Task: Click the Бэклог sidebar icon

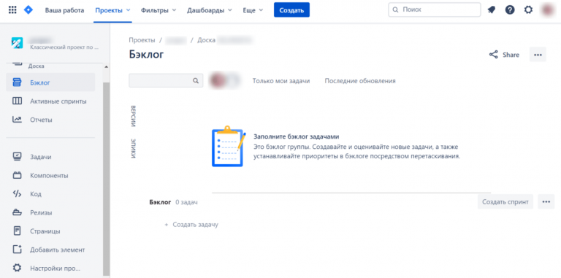Action: click(18, 82)
